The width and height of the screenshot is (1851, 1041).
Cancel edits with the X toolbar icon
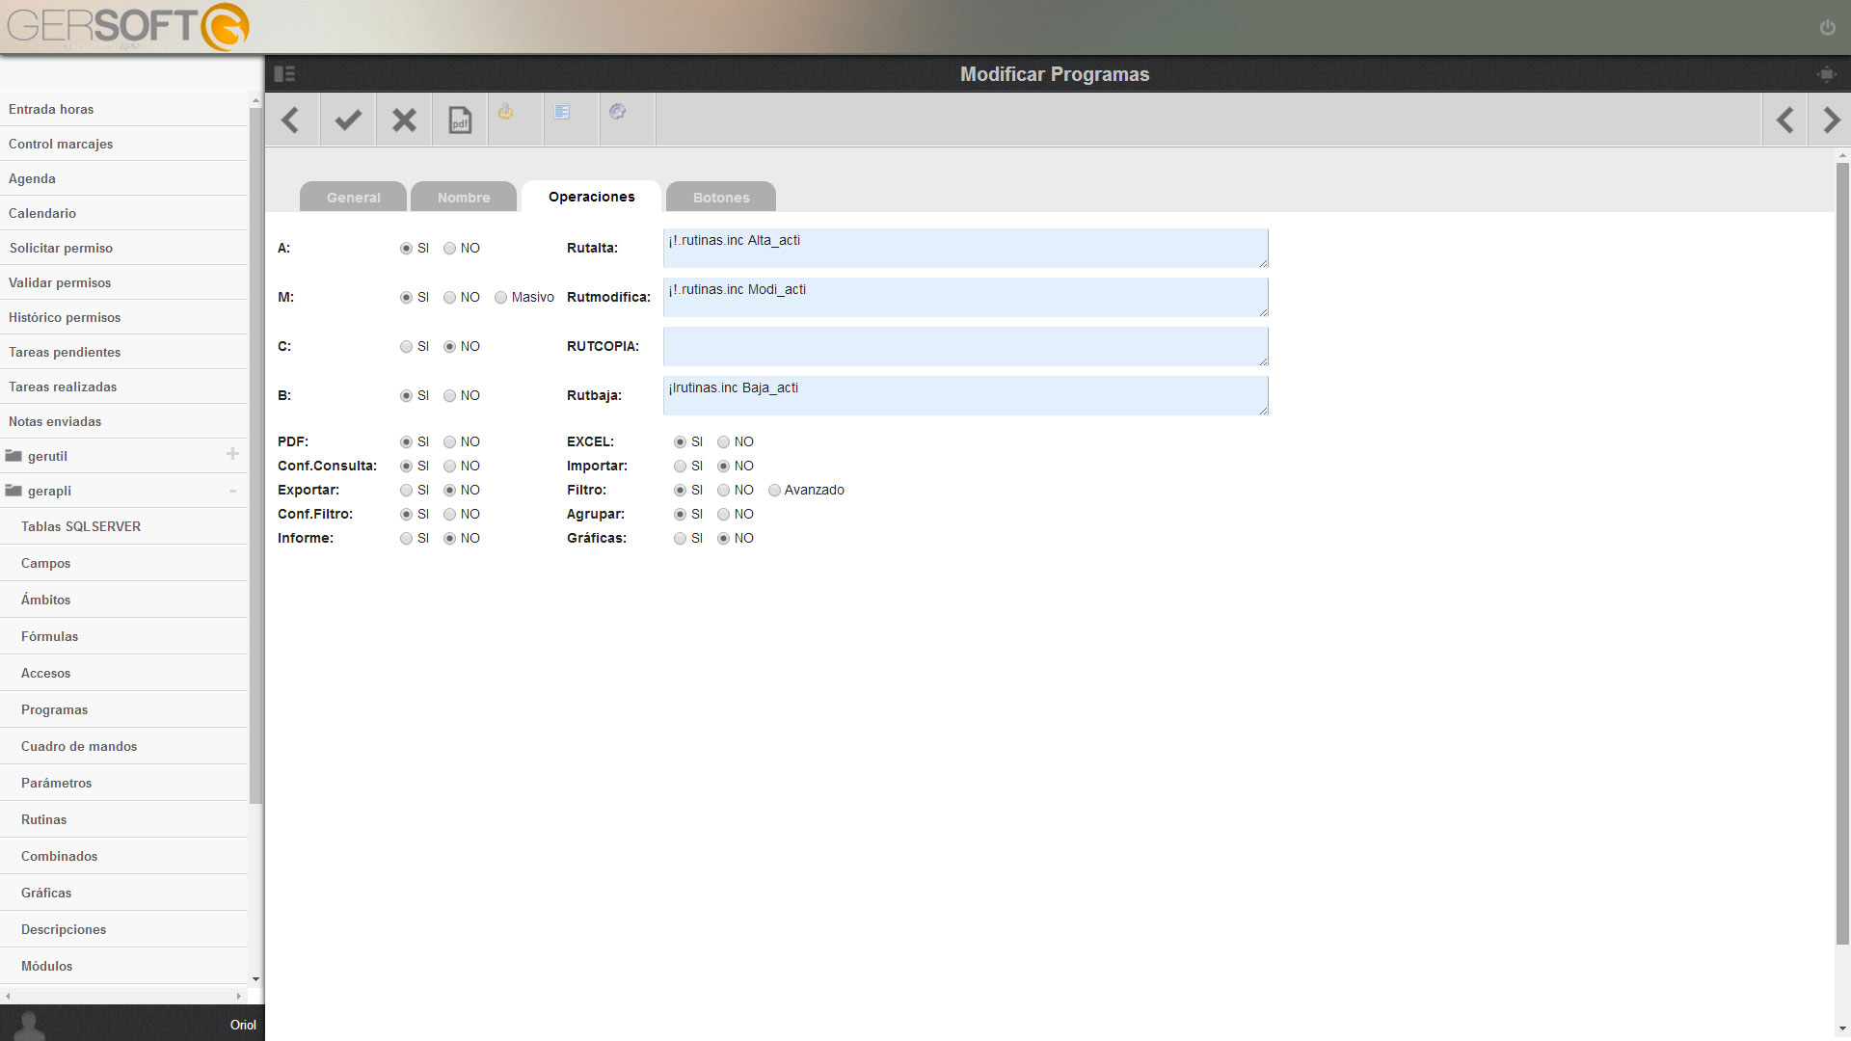point(404,120)
